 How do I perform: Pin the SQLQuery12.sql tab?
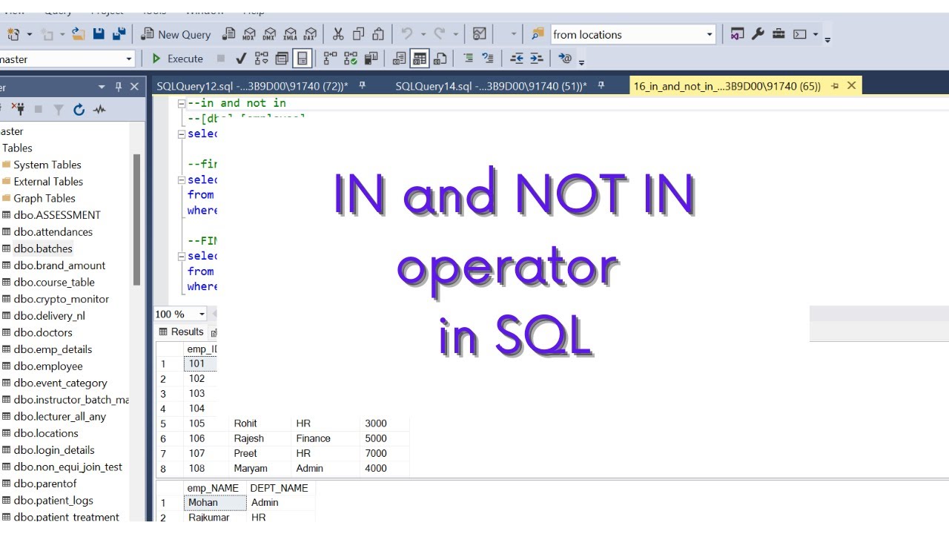click(x=363, y=86)
